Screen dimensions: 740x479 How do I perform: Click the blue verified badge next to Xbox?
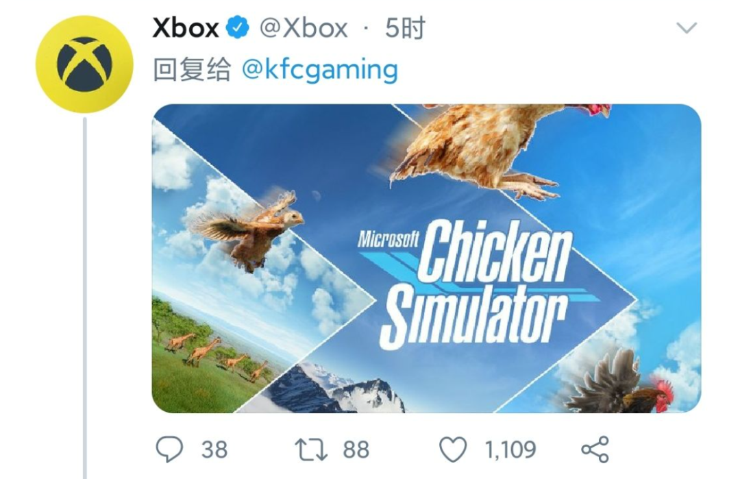click(x=237, y=27)
